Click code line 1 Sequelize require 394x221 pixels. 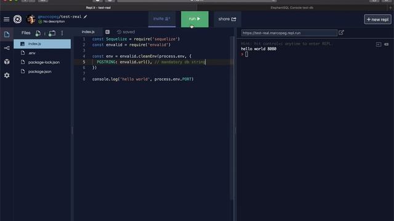tap(136, 39)
